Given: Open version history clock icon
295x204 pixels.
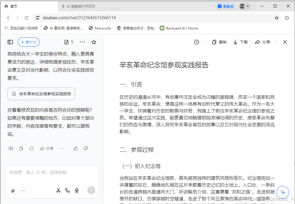Looking at the screenshot, I should click(x=196, y=42).
